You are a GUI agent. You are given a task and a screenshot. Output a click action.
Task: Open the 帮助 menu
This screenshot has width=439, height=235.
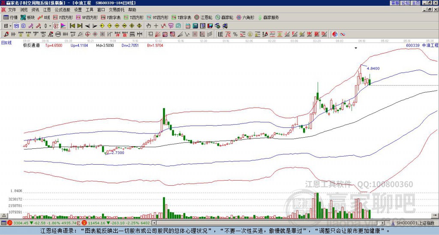point(132,10)
